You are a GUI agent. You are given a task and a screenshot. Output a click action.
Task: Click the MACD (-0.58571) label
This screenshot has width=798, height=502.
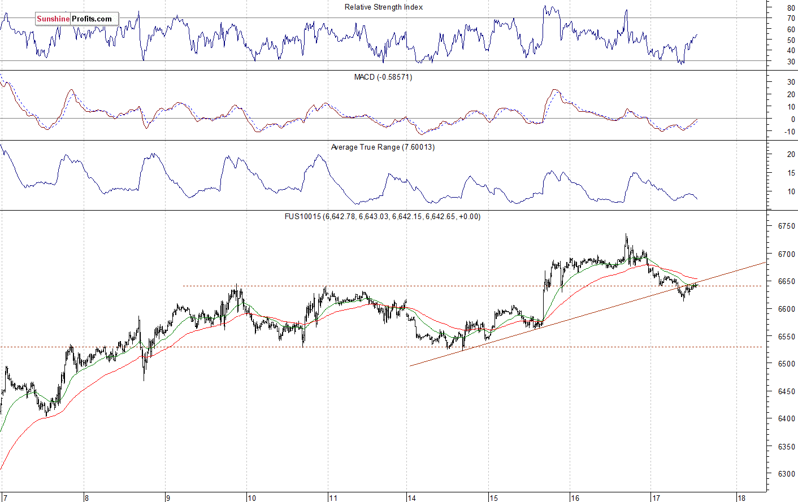(383, 77)
